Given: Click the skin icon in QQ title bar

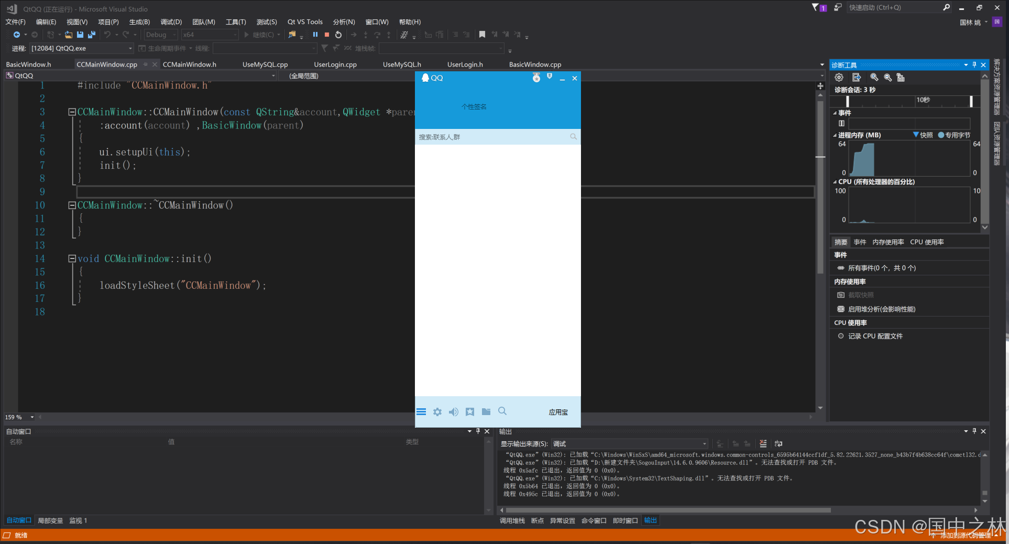Looking at the screenshot, I should tap(550, 77).
